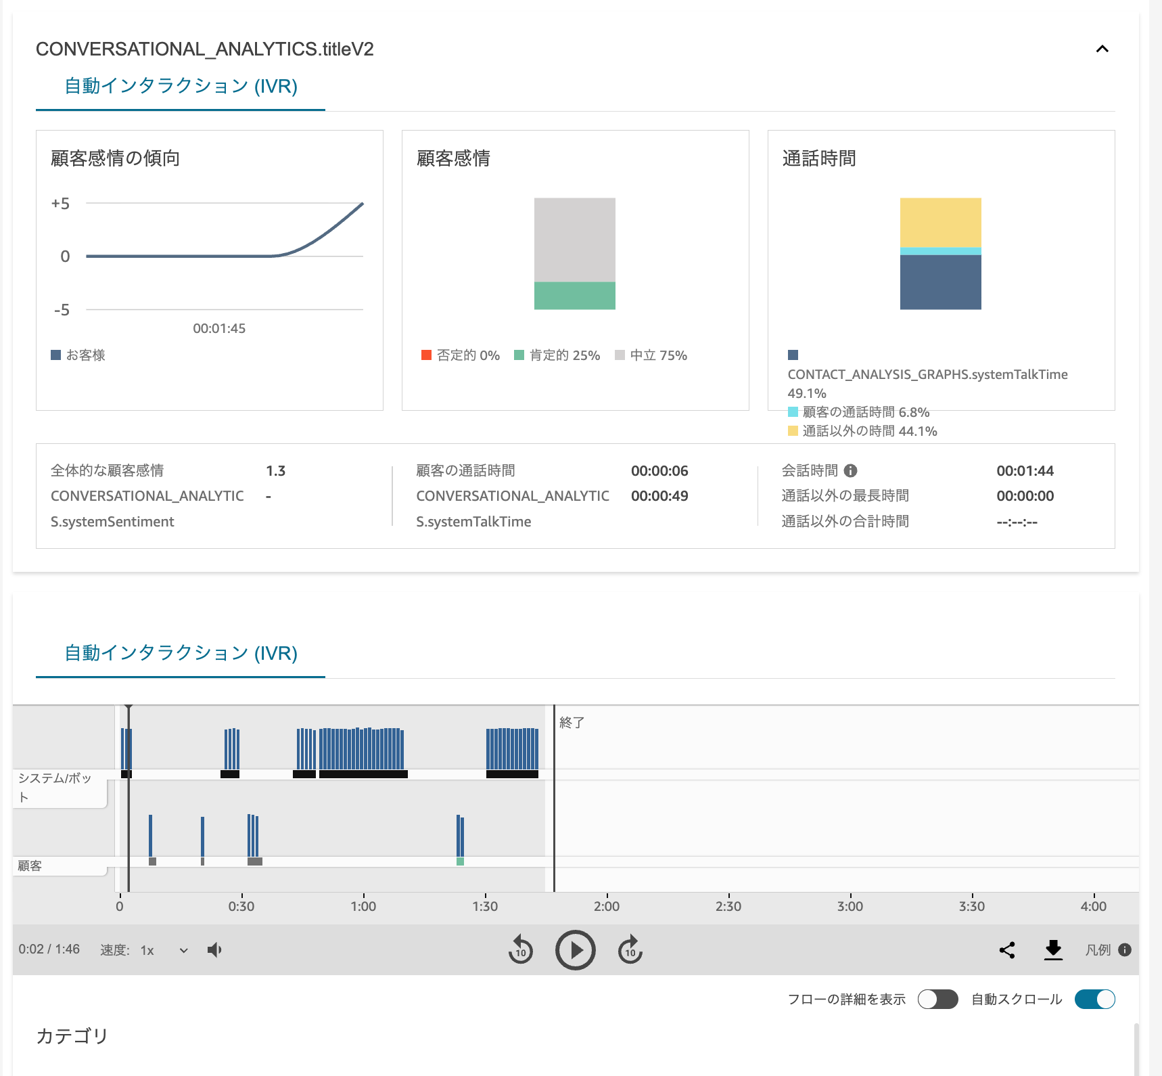Mute the audio volume
Image resolution: width=1162 pixels, height=1076 pixels.
(214, 949)
